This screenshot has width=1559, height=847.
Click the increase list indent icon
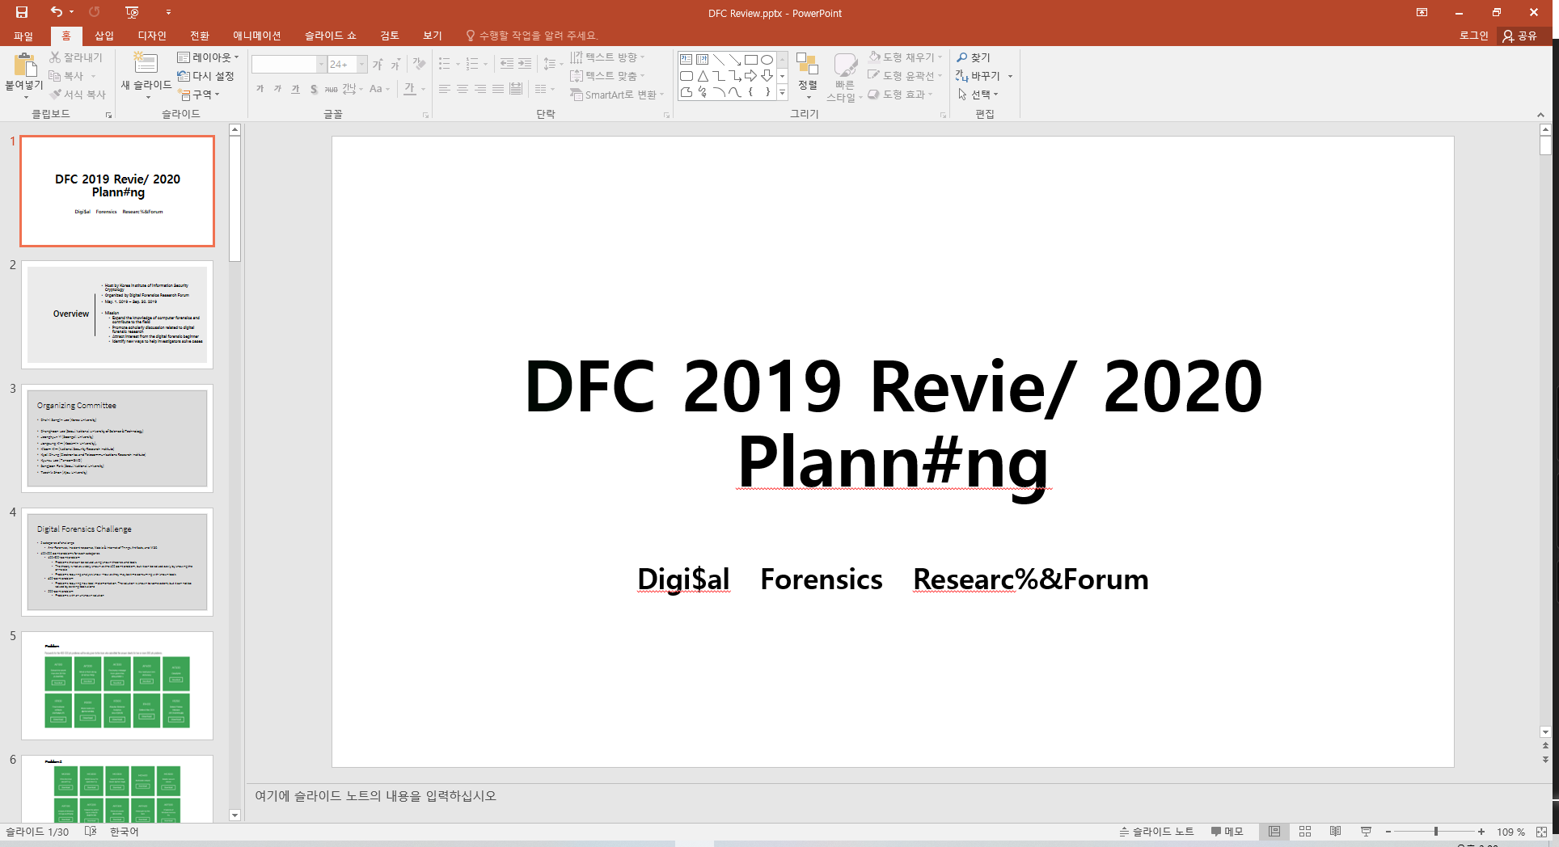tap(525, 63)
